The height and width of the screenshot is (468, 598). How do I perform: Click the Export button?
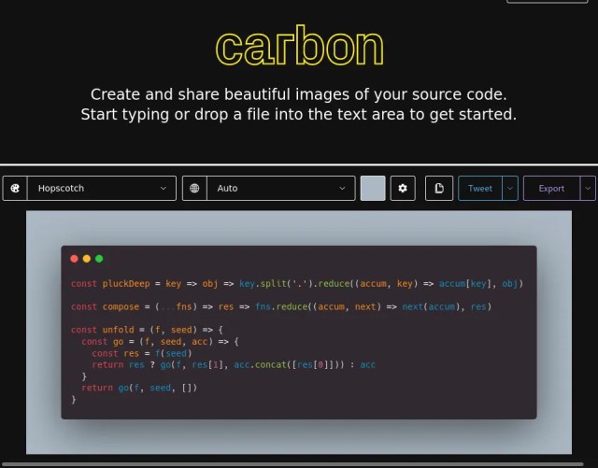(551, 188)
